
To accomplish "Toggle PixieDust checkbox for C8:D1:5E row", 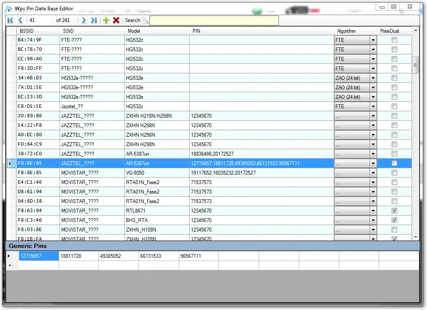I will pyautogui.click(x=394, y=106).
